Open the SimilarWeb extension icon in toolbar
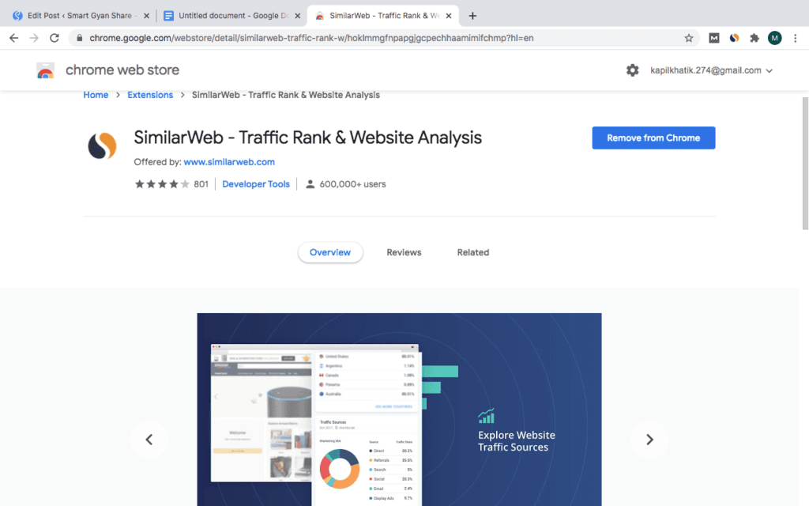The height and width of the screenshot is (506, 809). tap(734, 38)
